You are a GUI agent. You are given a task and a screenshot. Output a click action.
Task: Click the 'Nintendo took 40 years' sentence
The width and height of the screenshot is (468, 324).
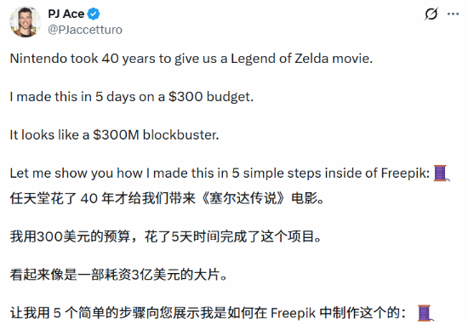click(191, 59)
